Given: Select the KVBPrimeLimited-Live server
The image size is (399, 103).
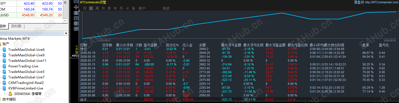Looking at the screenshot, I should [26, 88].
